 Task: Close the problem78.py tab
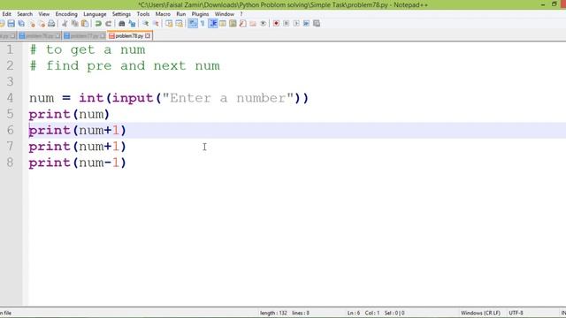(148, 36)
